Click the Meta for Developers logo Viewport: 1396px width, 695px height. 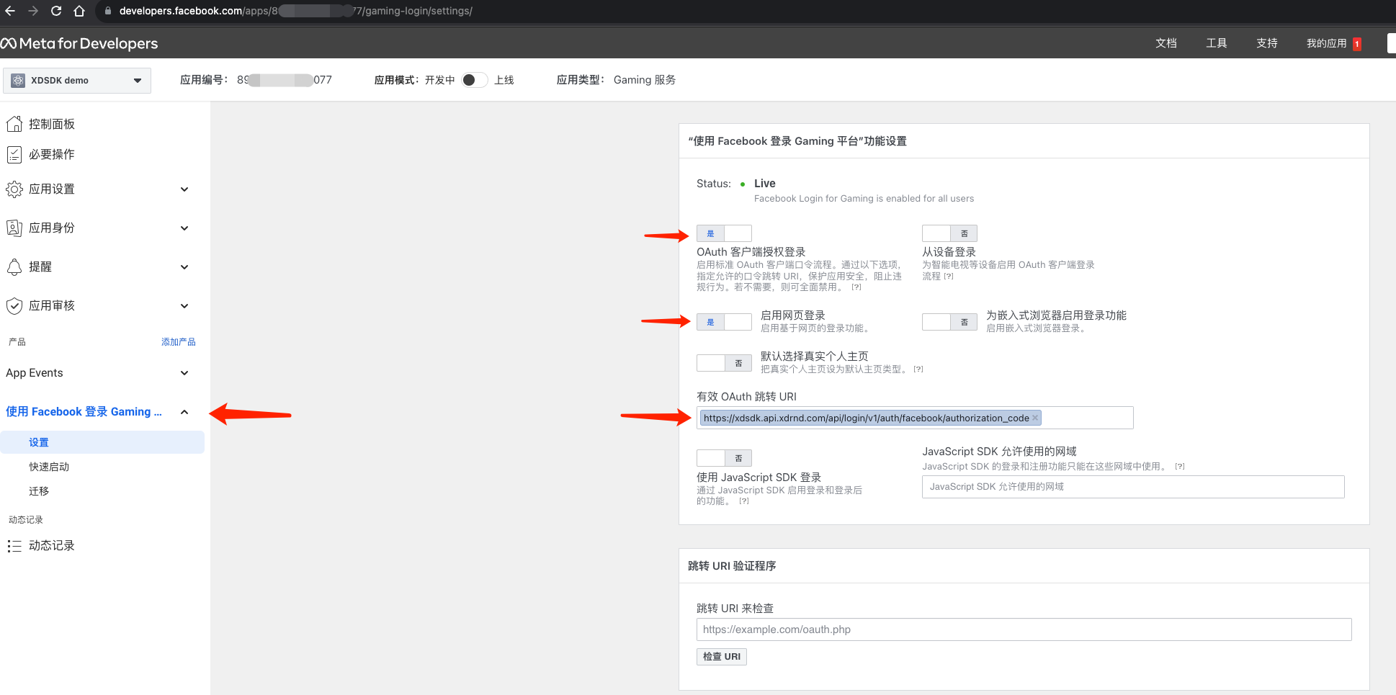[79, 43]
